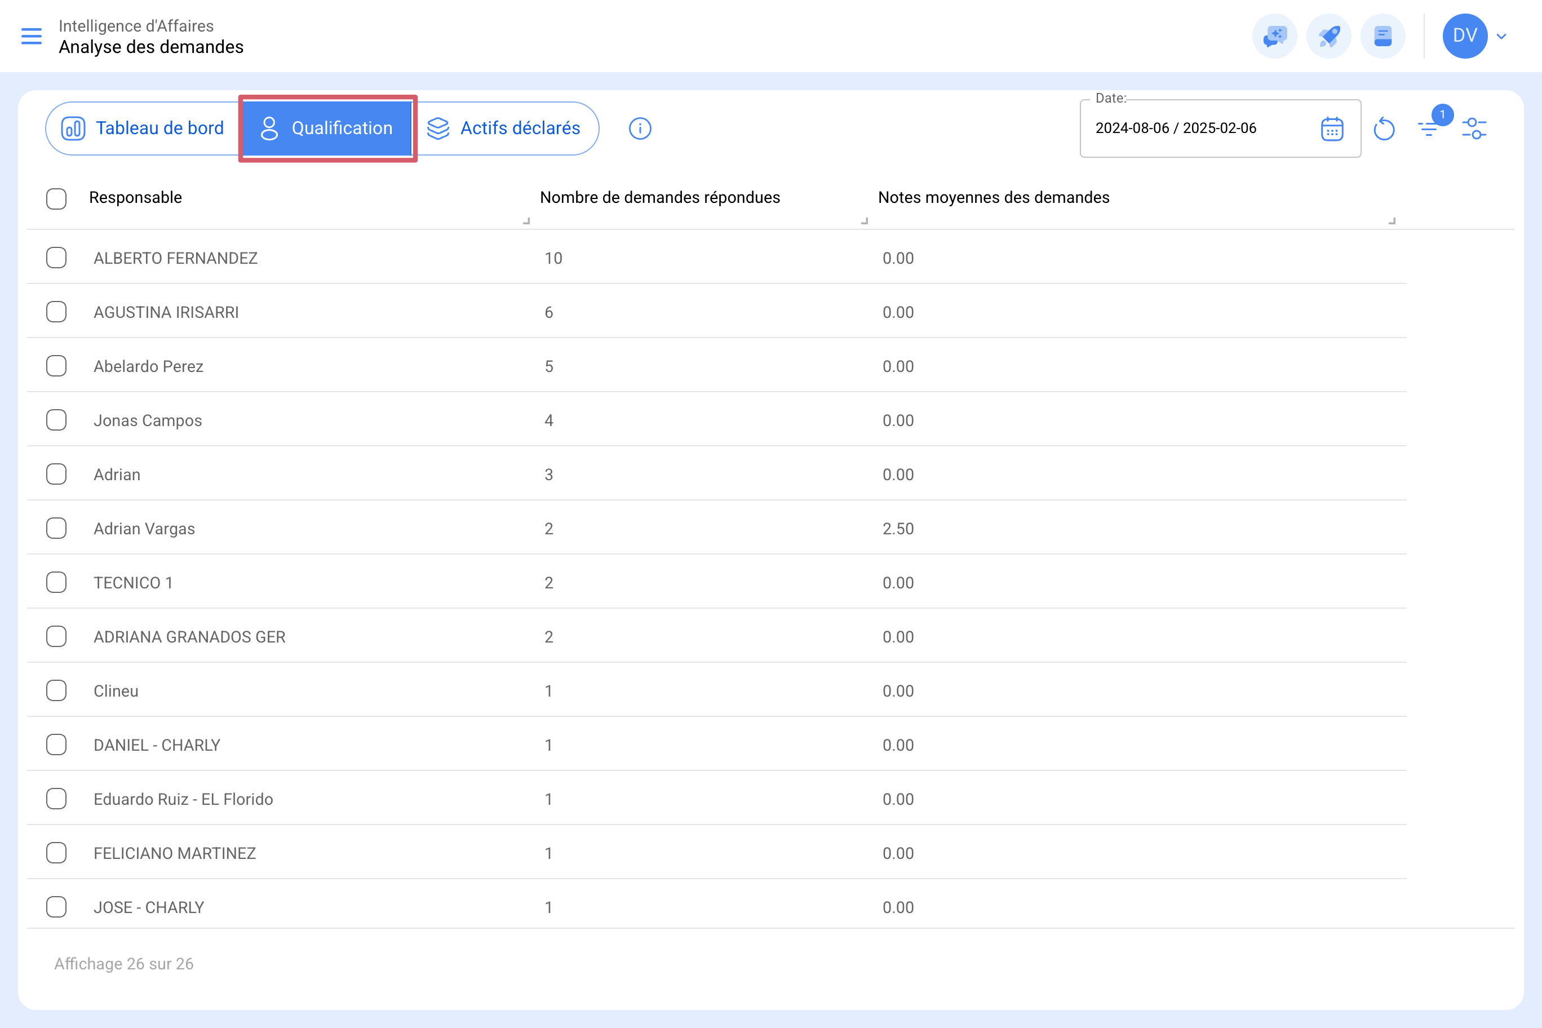
Task: Check the Jonas Campos row checkbox
Action: pyautogui.click(x=56, y=420)
